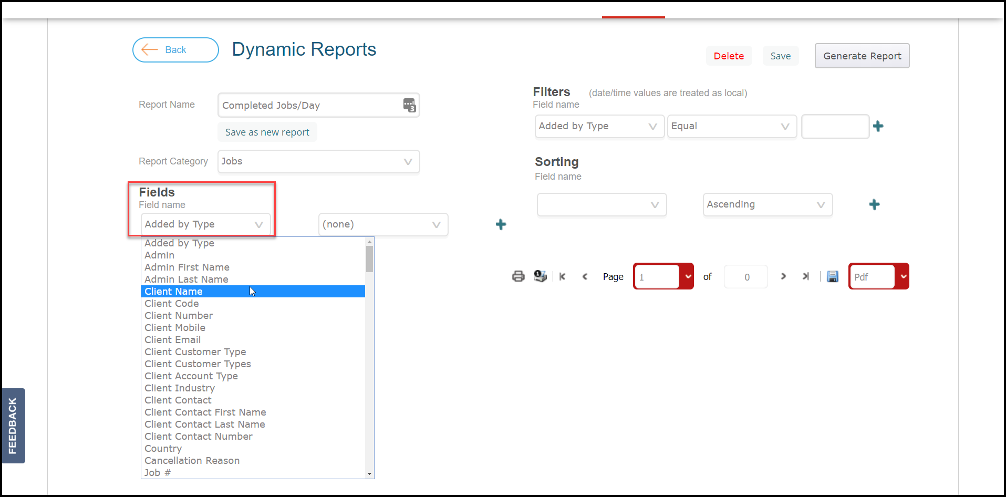1006x497 pixels.
Task: Open the FEEDBACK side tab
Action: click(13, 426)
